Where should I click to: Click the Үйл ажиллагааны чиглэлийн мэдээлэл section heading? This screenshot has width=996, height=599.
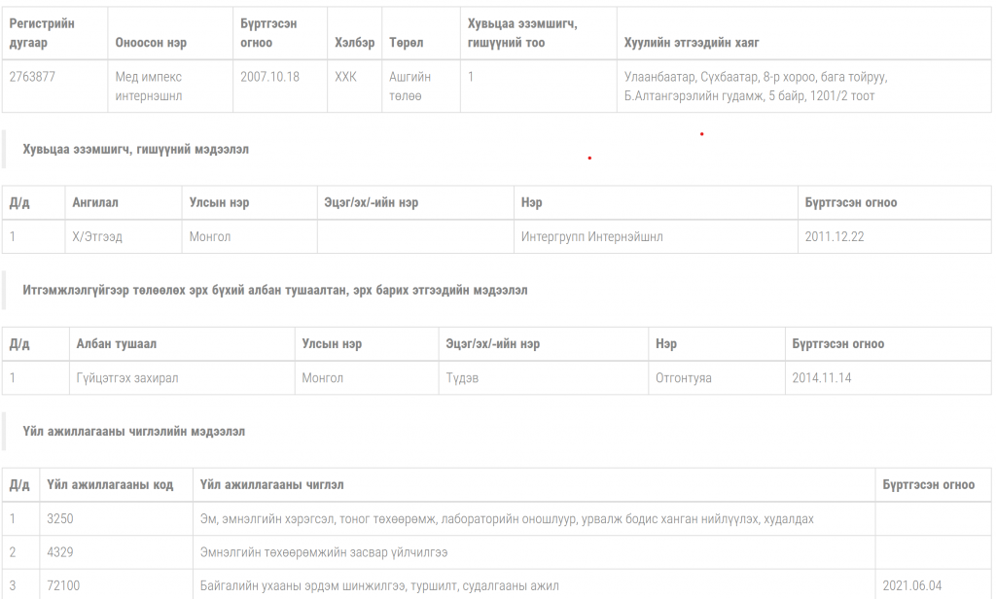pos(133,431)
